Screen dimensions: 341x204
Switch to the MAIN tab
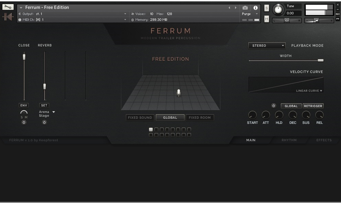tap(251, 140)
